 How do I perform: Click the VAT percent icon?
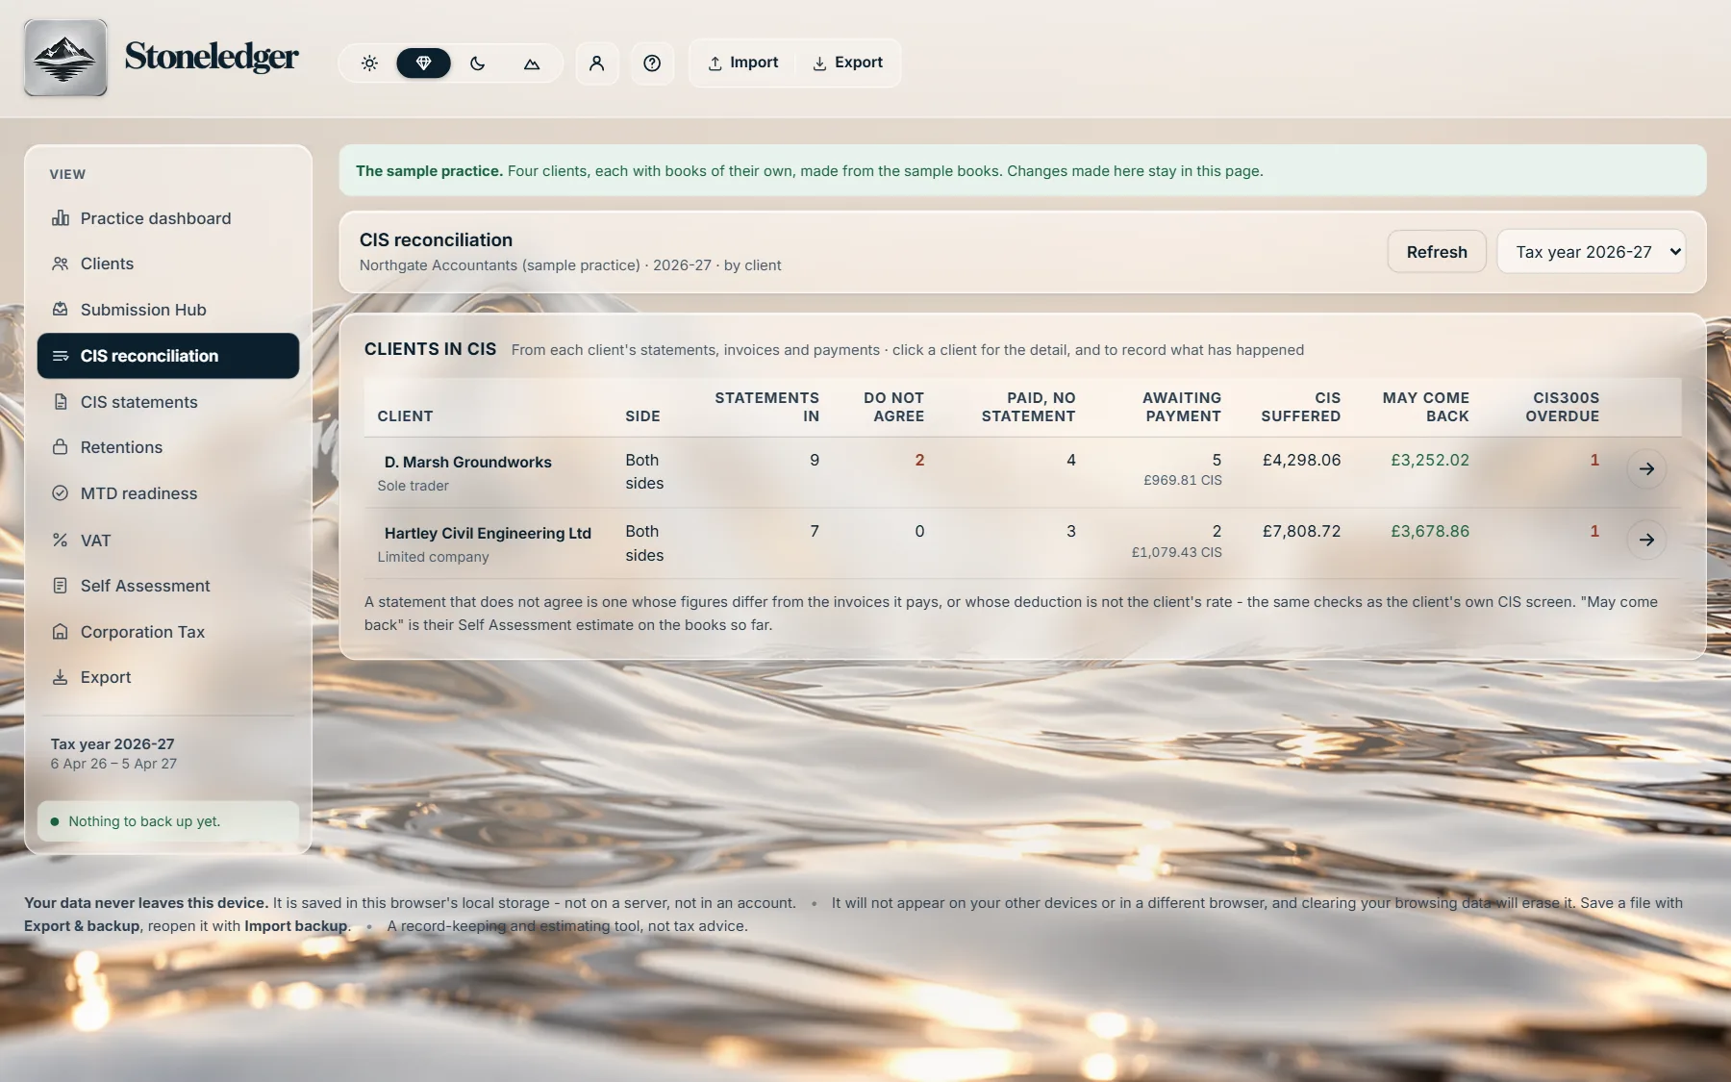click(61, 541)
